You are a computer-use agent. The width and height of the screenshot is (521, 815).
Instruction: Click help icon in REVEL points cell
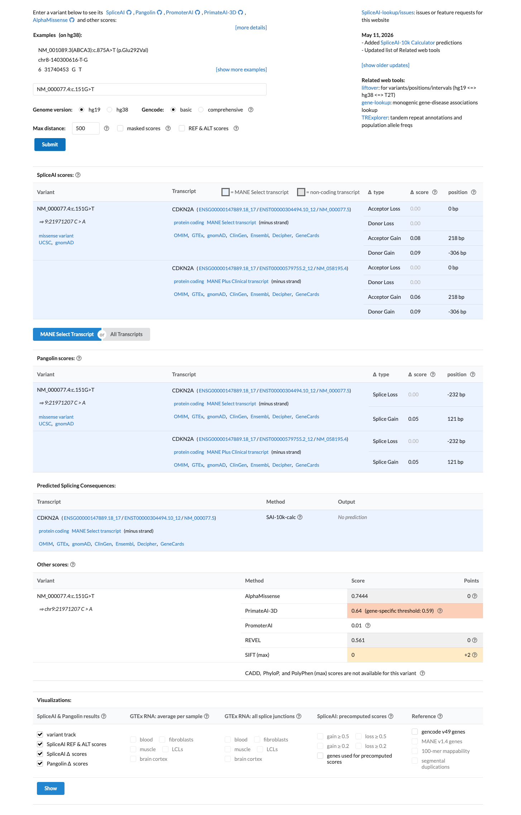point(475,640)
